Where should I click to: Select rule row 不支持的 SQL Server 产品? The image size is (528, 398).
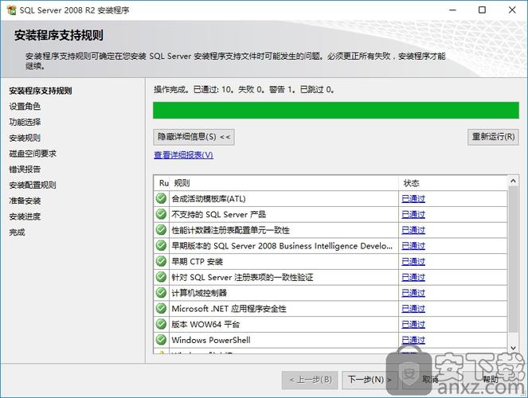tap(330, 214)
